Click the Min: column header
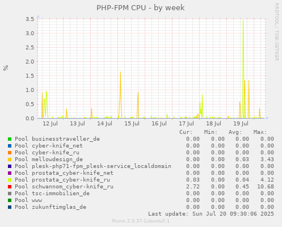The height and width of the screenshot is (227, 282). point(211,132)
